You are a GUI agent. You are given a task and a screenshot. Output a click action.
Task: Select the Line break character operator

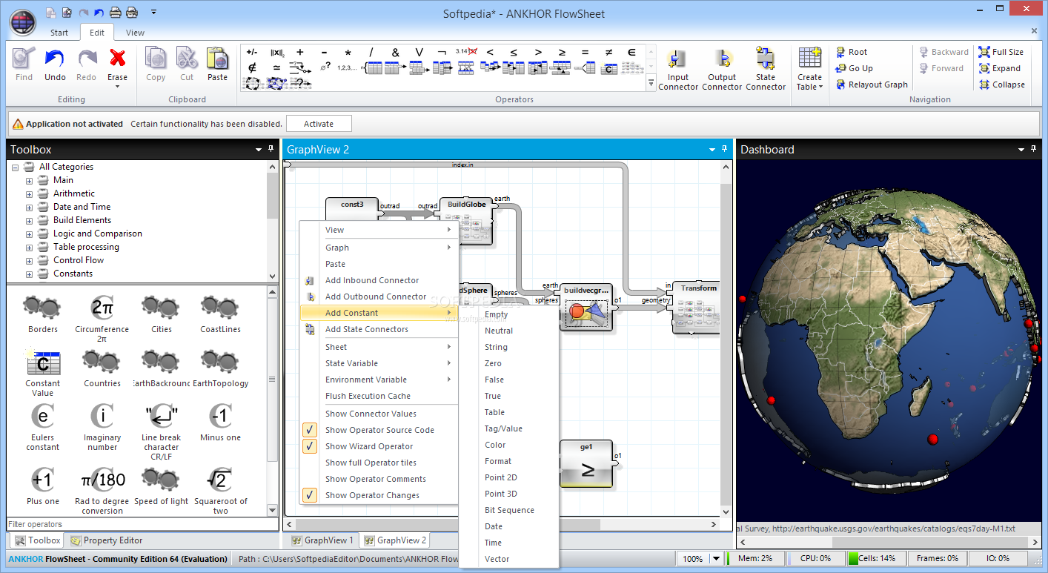pos(161,416)
